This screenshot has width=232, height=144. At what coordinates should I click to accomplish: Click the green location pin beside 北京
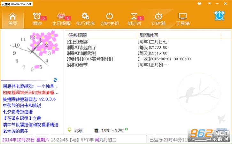[x=69, y=130]
